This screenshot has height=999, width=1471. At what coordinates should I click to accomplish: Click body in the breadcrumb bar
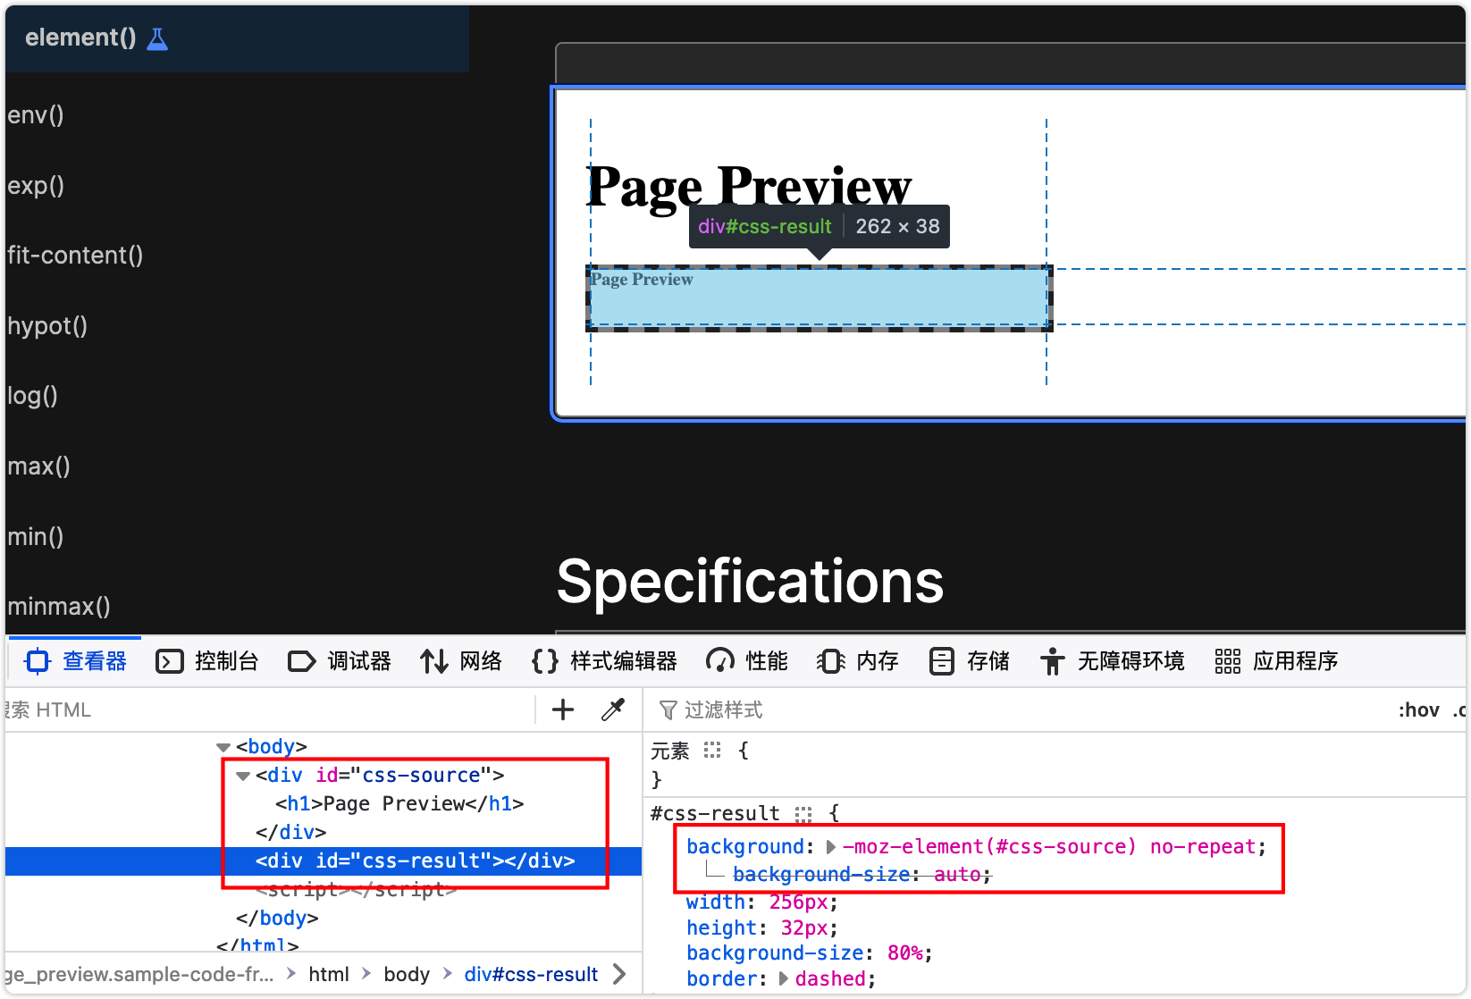(407, 975)
